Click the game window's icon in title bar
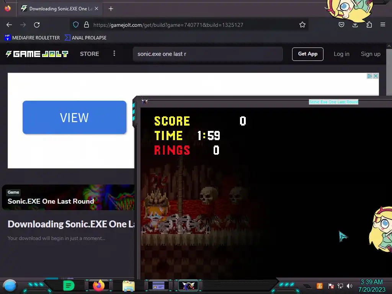This screenshot has height=294, width=392. pyautogui.click(x=144, y=101)
